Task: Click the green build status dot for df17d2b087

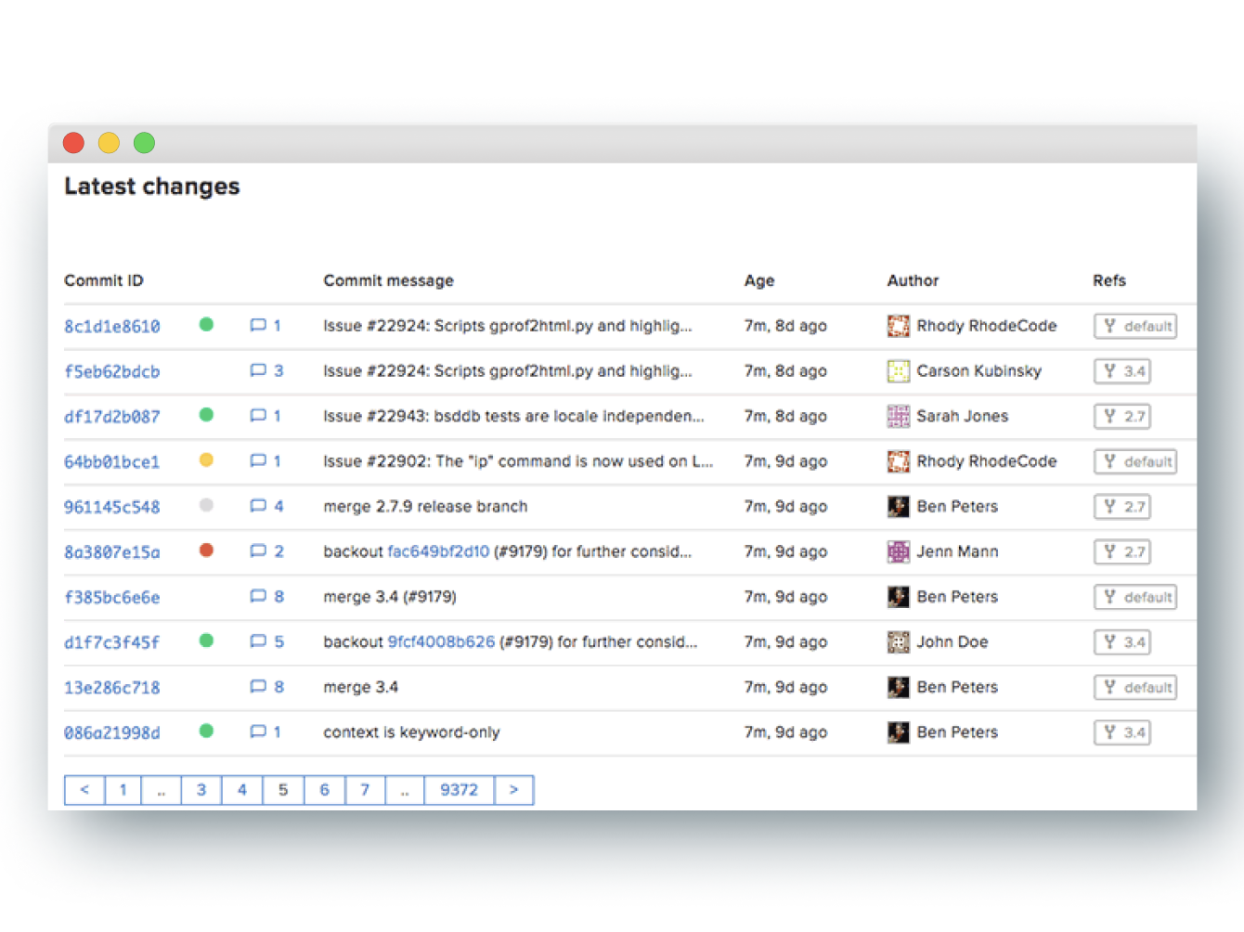Action: click(206, 416)
